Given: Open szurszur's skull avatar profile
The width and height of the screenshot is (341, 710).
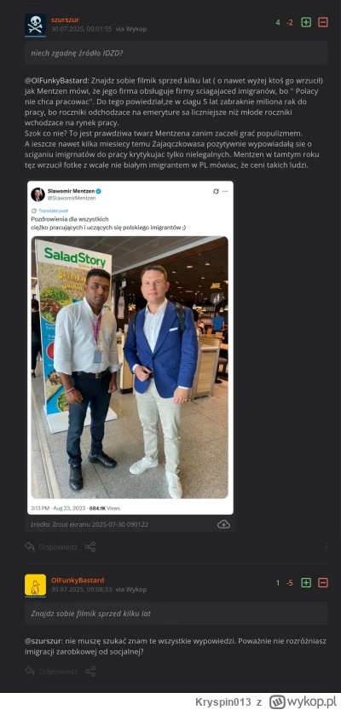Looking at the screenshot, I should pos(35,25).
